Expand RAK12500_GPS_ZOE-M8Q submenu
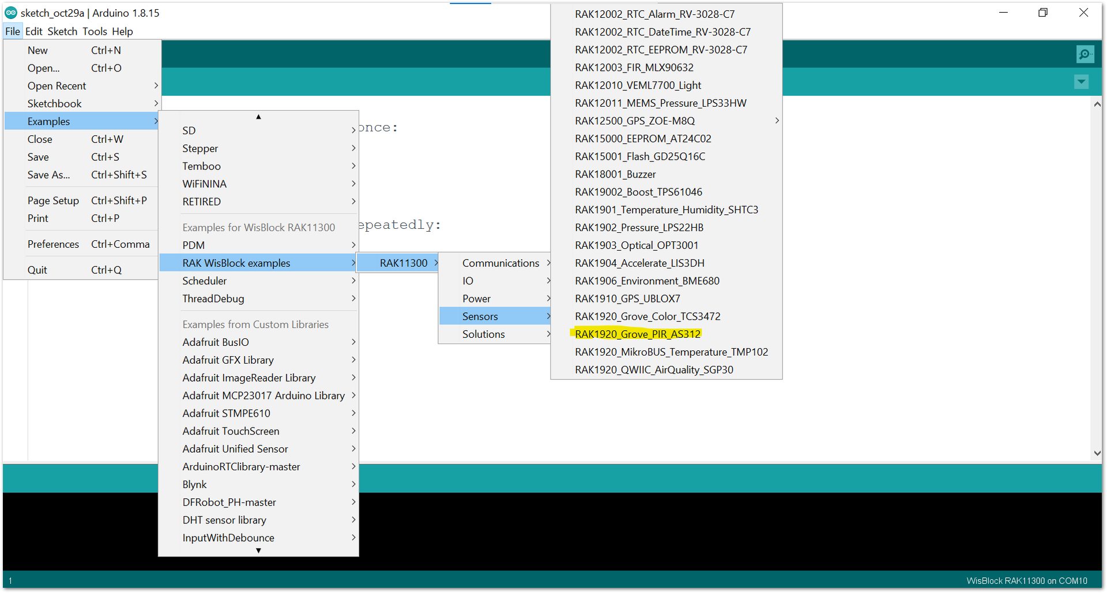Screen dimensions: 1107x593 [667, 121]
